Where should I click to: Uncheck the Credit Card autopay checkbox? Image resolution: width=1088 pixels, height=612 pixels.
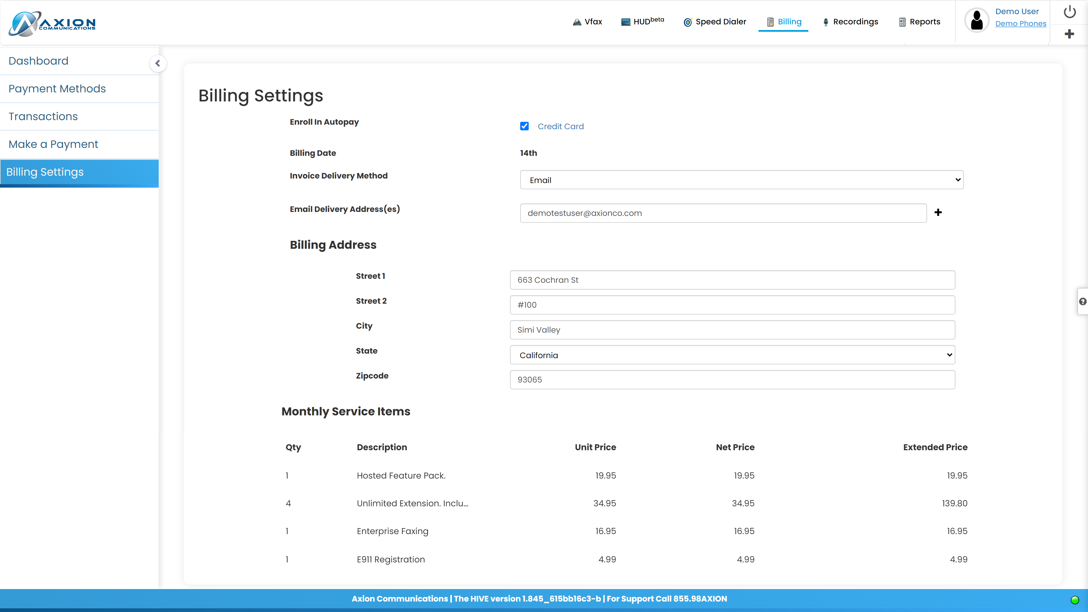pyautogui.click(x=524, y=126)
